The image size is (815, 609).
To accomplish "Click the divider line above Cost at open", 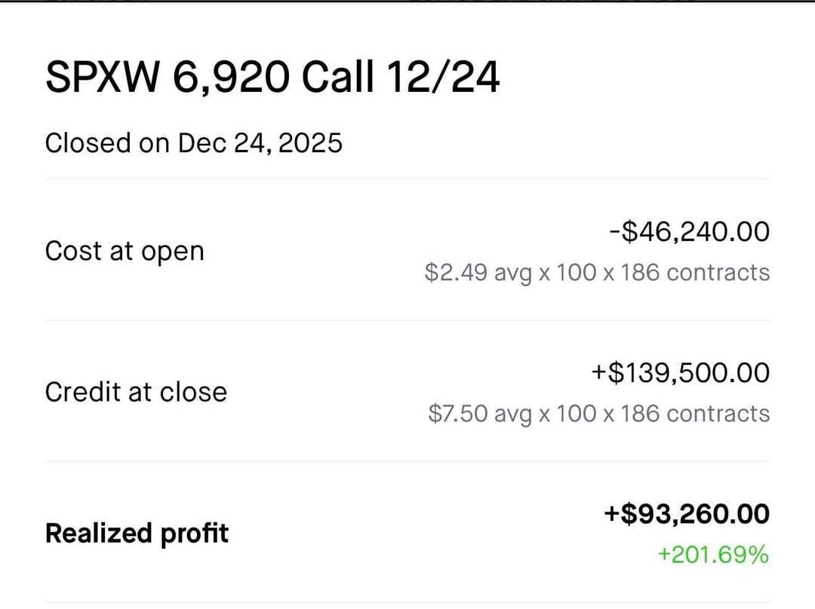I will pyautogui.click(x=407, y=179).
